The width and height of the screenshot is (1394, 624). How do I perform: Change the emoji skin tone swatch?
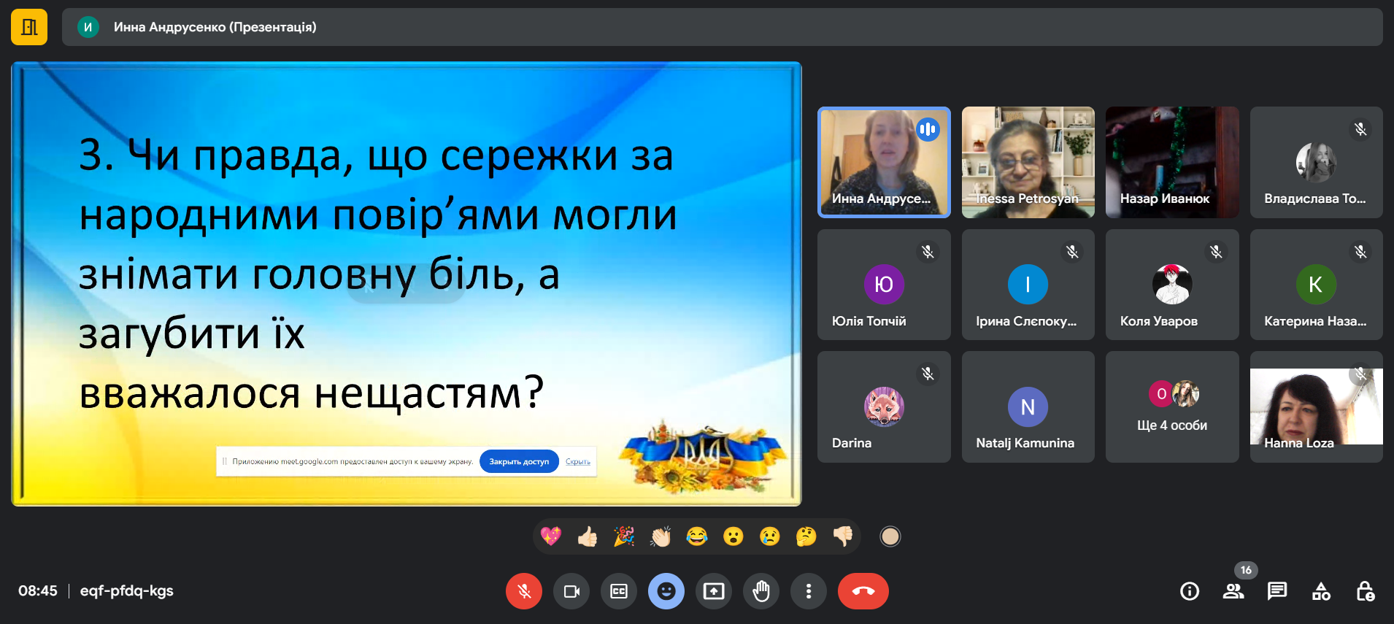click(x=890, y=537)
